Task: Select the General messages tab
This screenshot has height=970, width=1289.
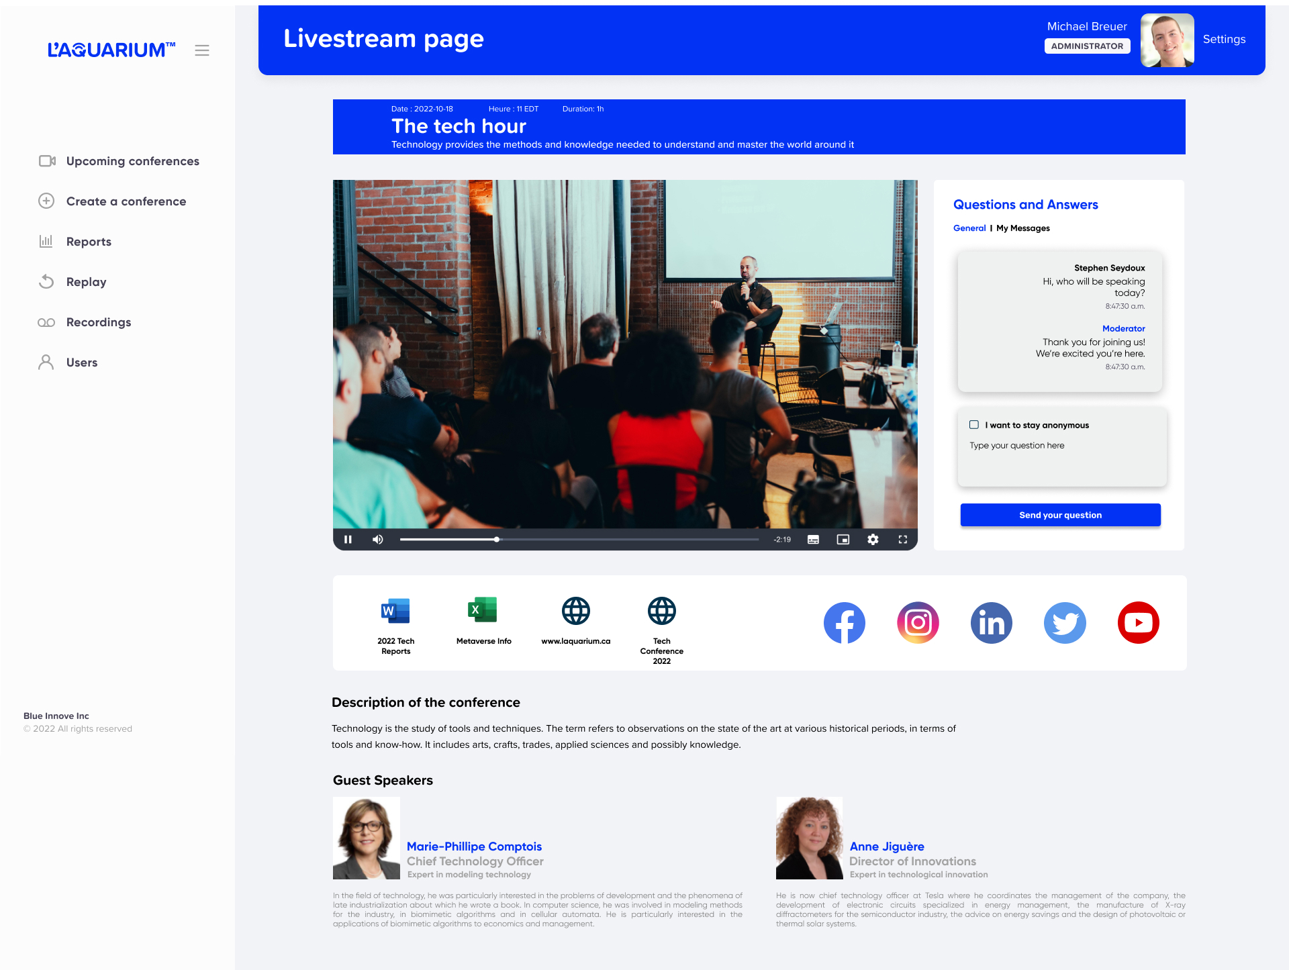Action: tap(969, 228)
